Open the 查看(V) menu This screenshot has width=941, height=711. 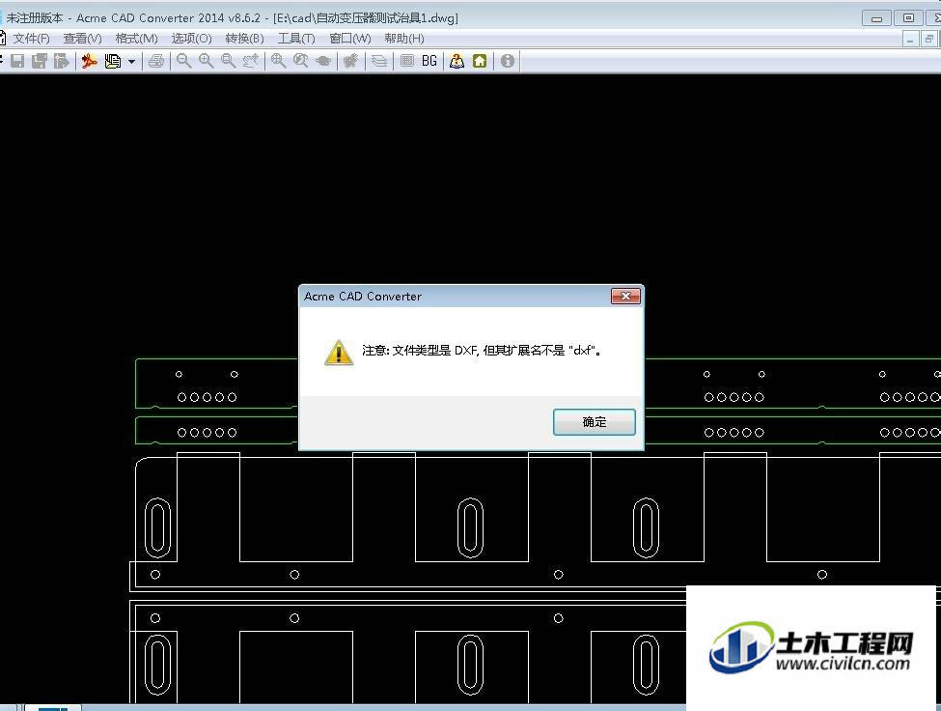(x=82, y=39)
